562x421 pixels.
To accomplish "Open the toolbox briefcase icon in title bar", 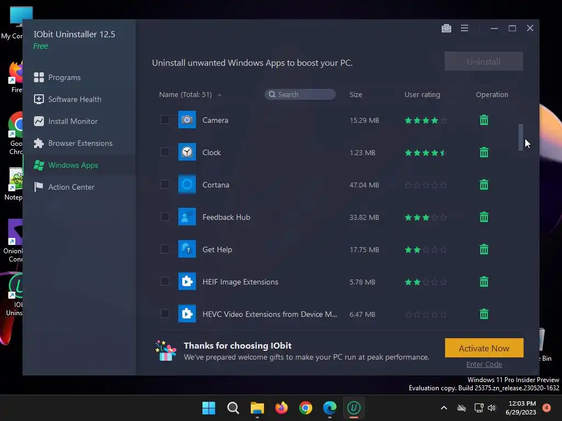I will [446, 28].
